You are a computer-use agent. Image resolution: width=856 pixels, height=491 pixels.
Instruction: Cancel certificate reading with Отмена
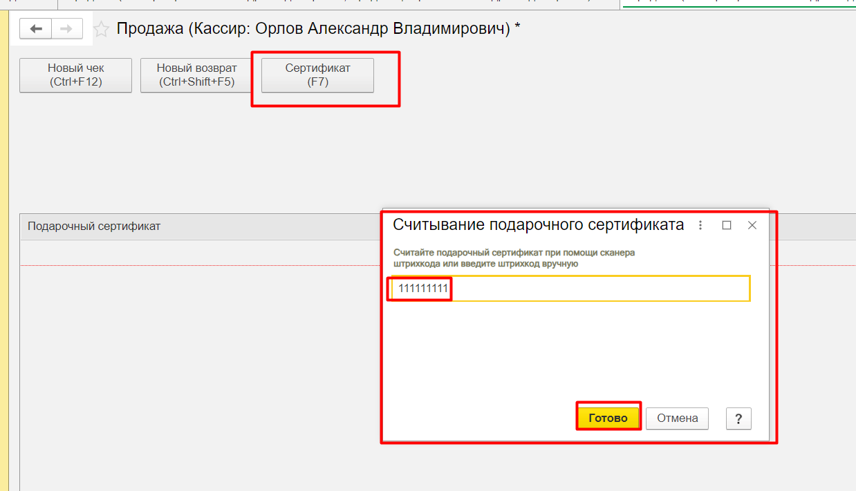[677, 418]
